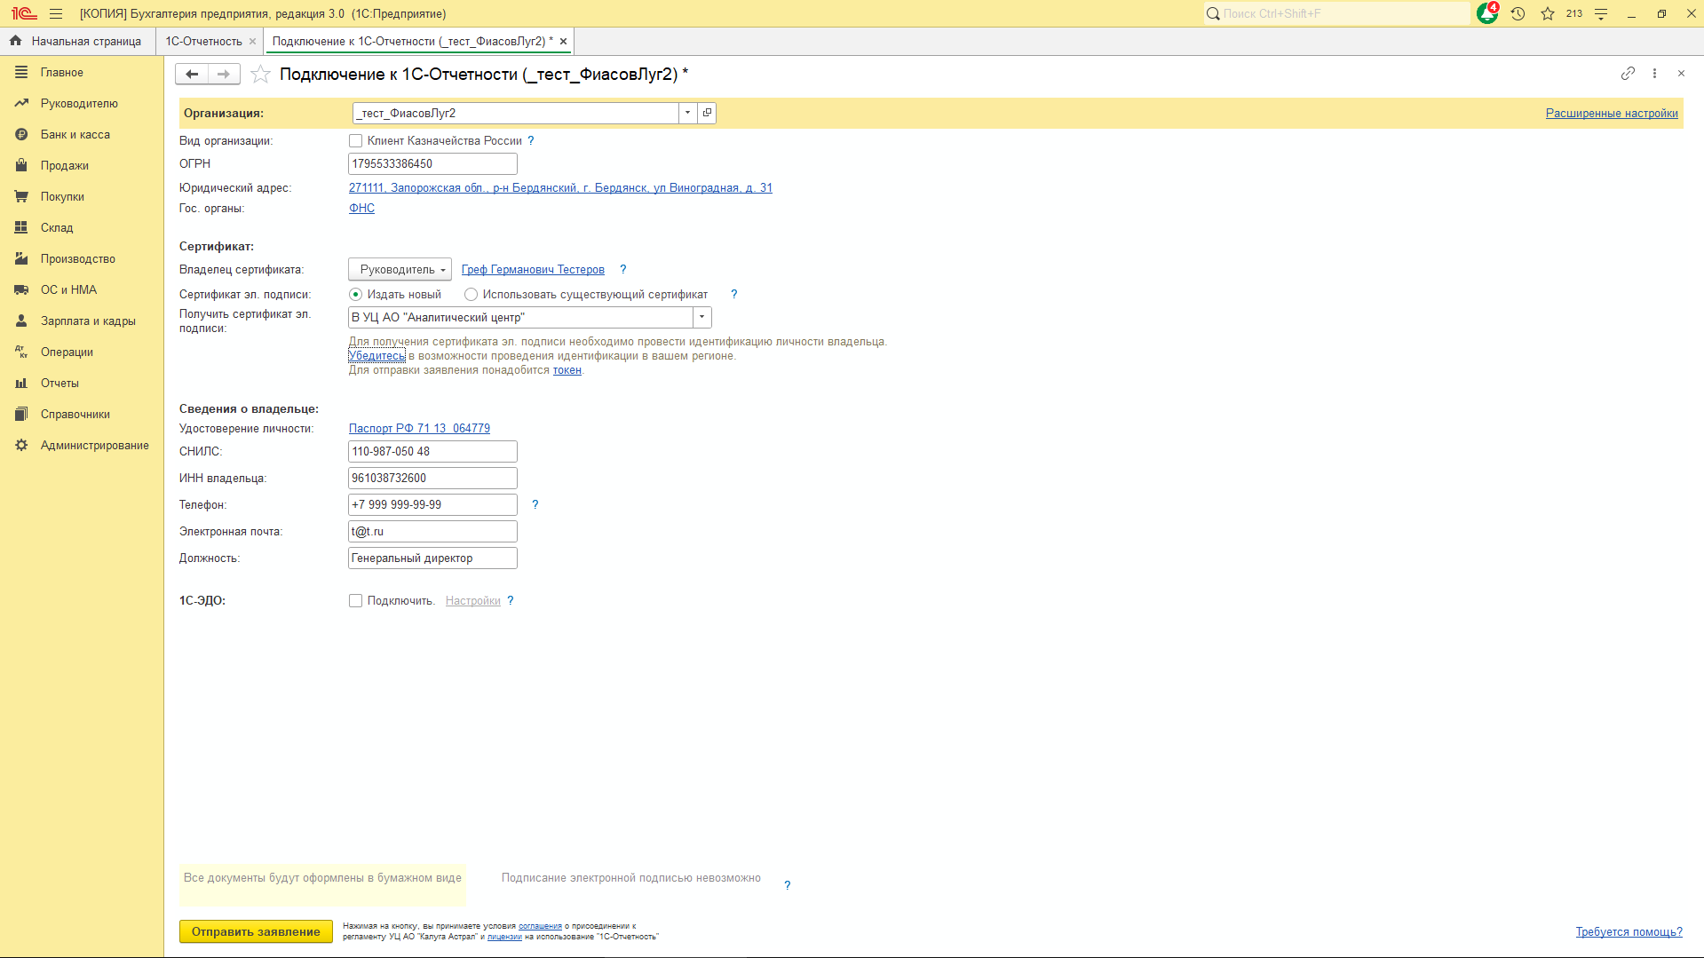Close the 1С-Отчетность tab
This screenshot has width=1704, height=958.
(x=252, y=41)
